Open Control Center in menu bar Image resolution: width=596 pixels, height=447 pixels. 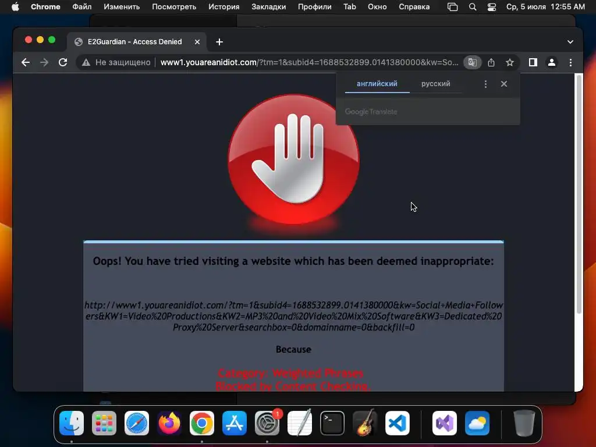pos(491,7)
